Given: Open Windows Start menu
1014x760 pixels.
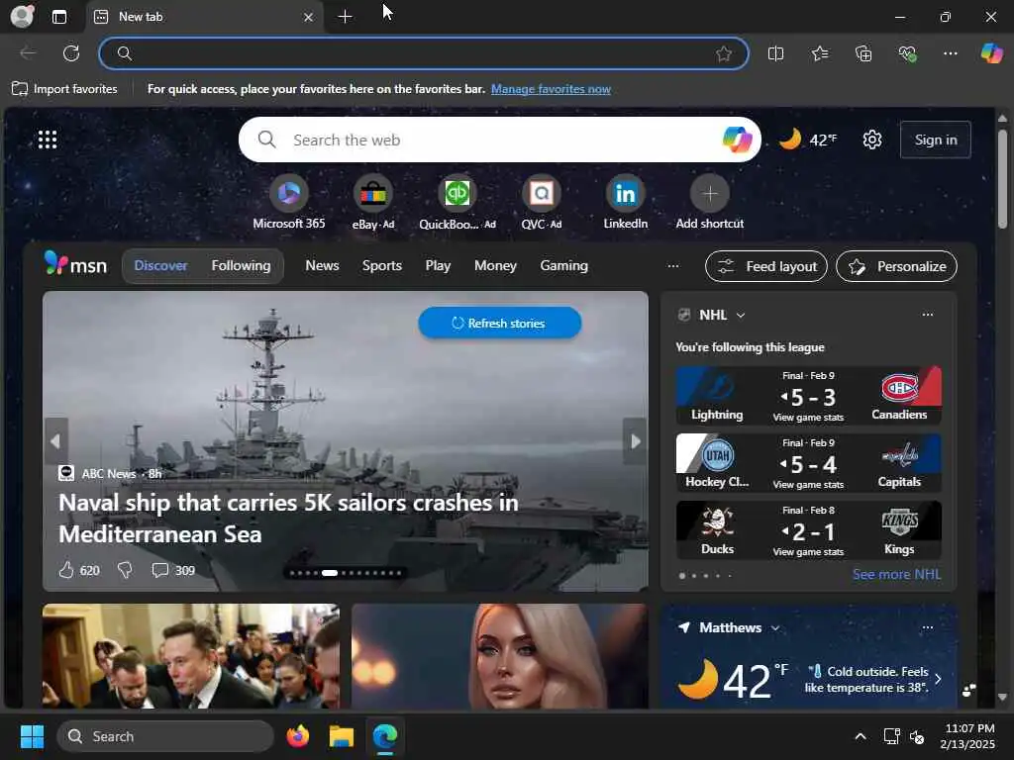Looking at the screenshot, I should [x=32, y=736].
